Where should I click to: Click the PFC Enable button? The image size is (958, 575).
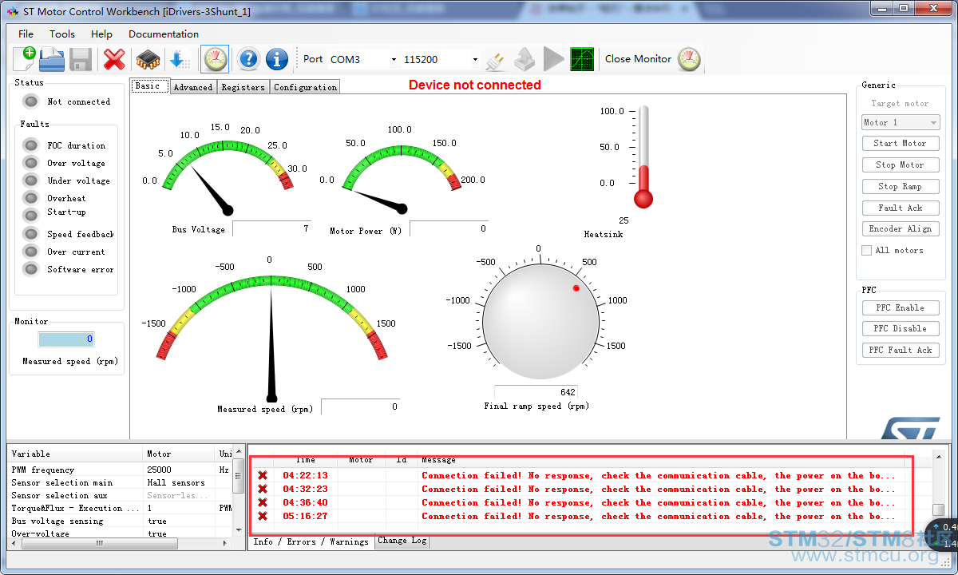(901, 308)
